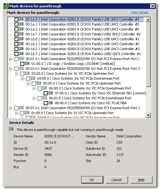Open Help for passthrough devices
160x190 pixels.
tap(141, 180)
